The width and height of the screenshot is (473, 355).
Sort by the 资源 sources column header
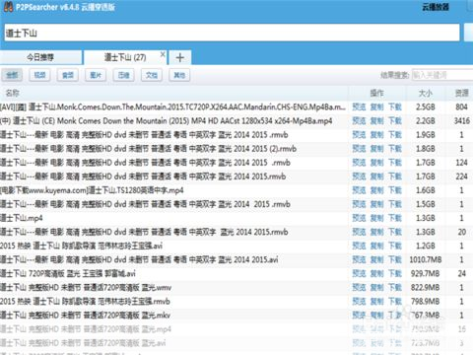(462, 94)
